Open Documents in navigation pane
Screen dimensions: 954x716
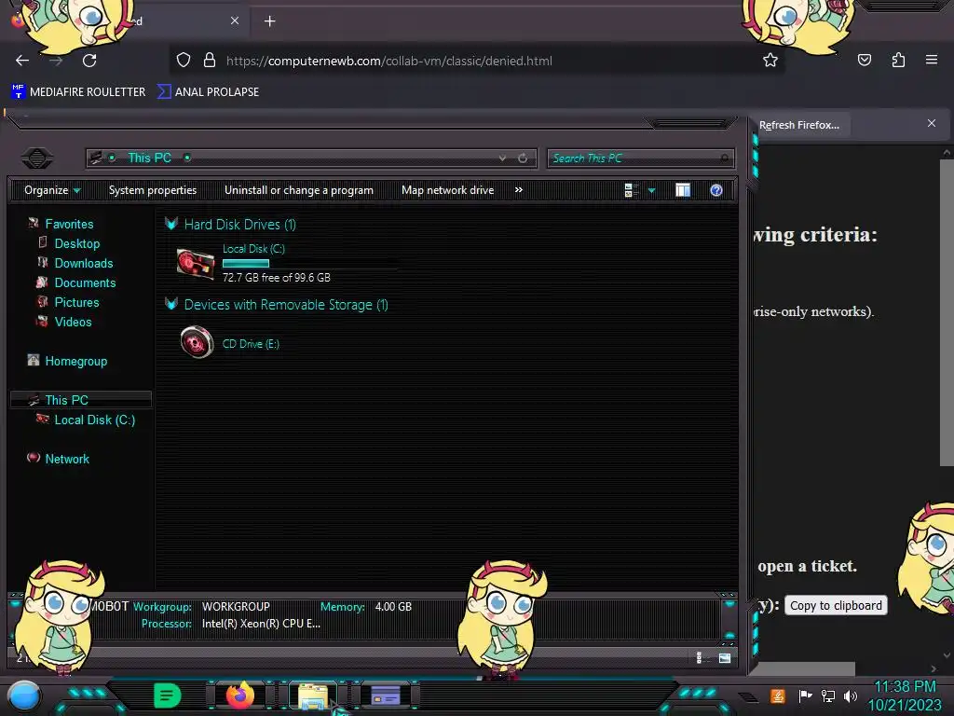(85, 282)
